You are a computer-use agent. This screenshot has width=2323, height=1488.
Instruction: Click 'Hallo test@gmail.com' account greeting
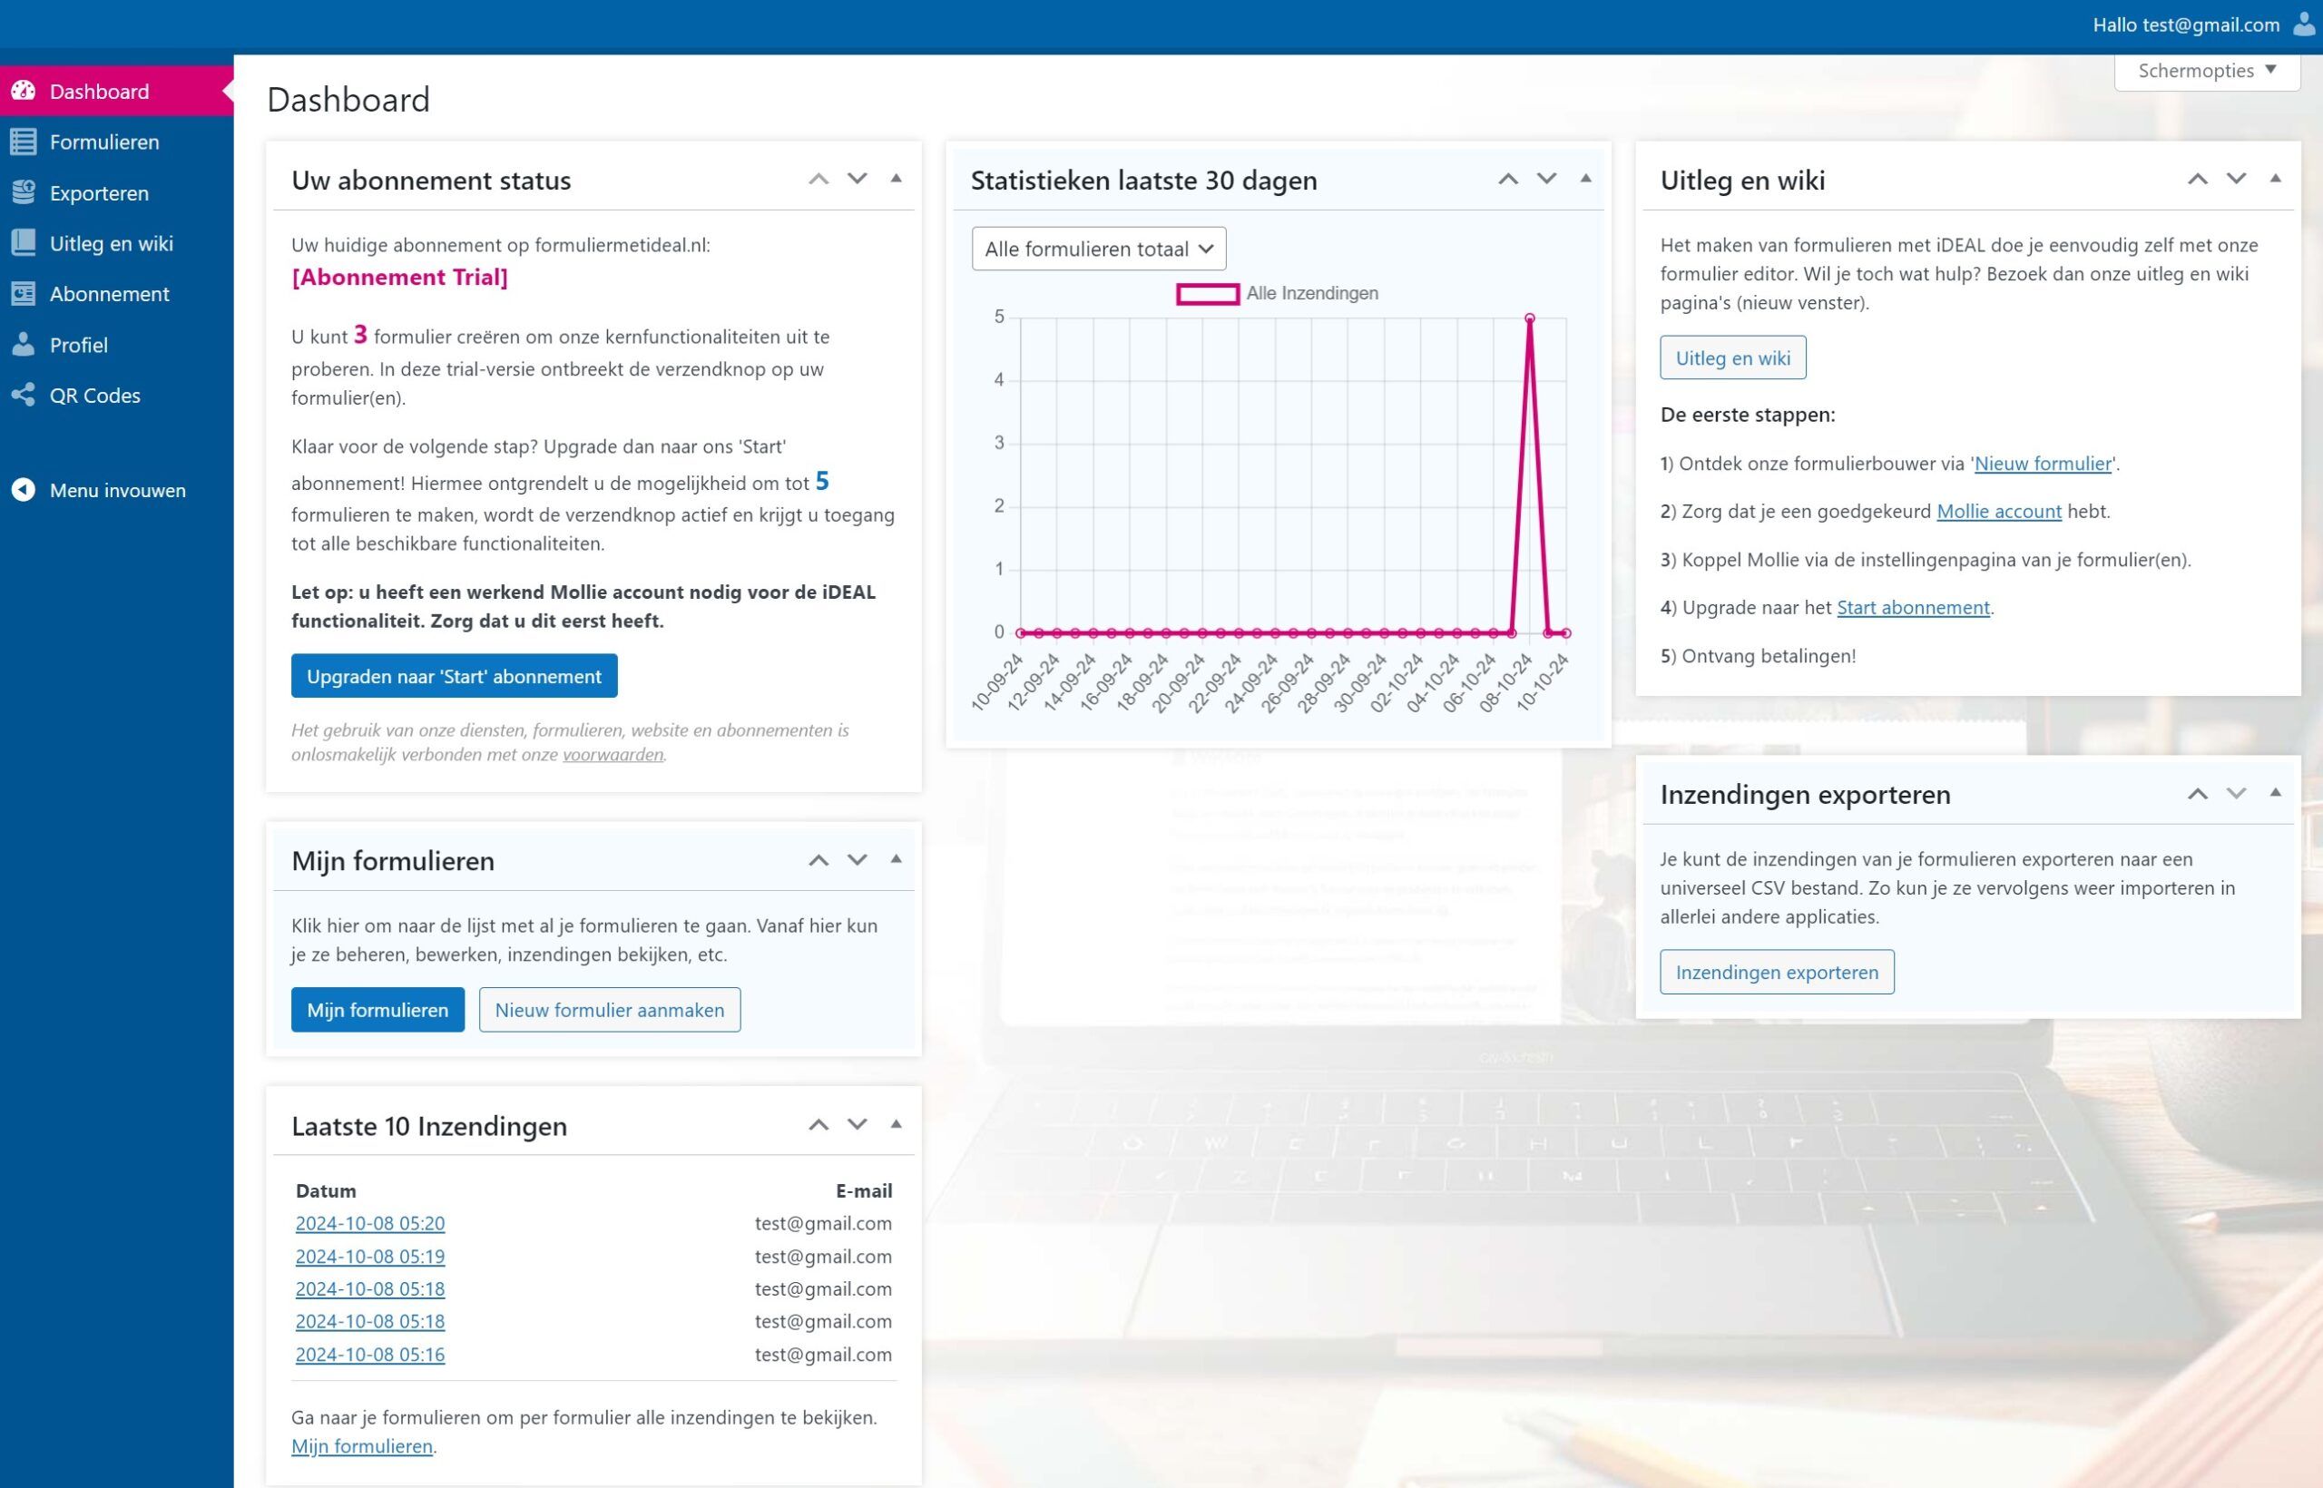[2186, 24]
